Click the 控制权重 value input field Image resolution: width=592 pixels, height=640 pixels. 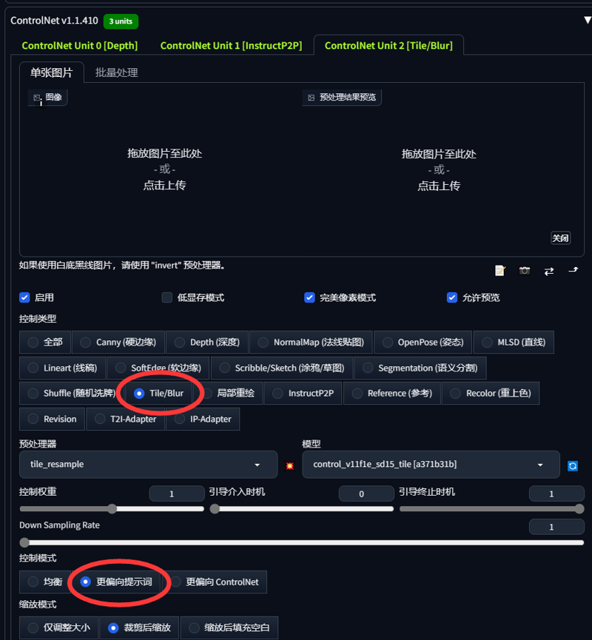coord(177,494)
